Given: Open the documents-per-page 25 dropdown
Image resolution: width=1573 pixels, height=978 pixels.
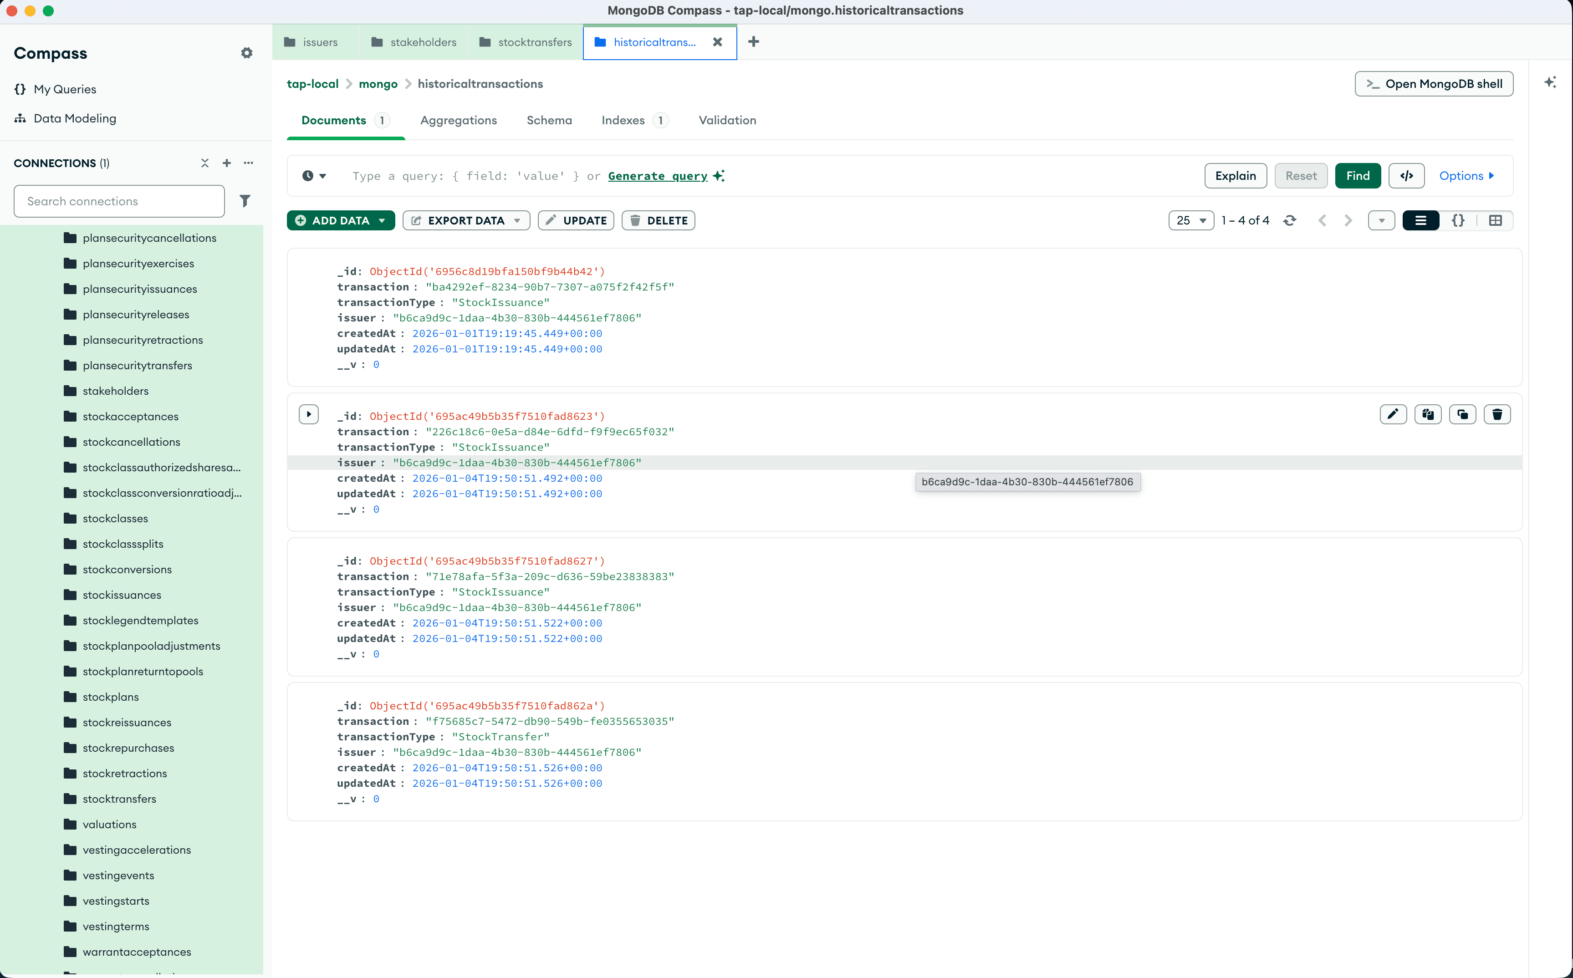Looking at the screenshot, I should [1191, 220].
